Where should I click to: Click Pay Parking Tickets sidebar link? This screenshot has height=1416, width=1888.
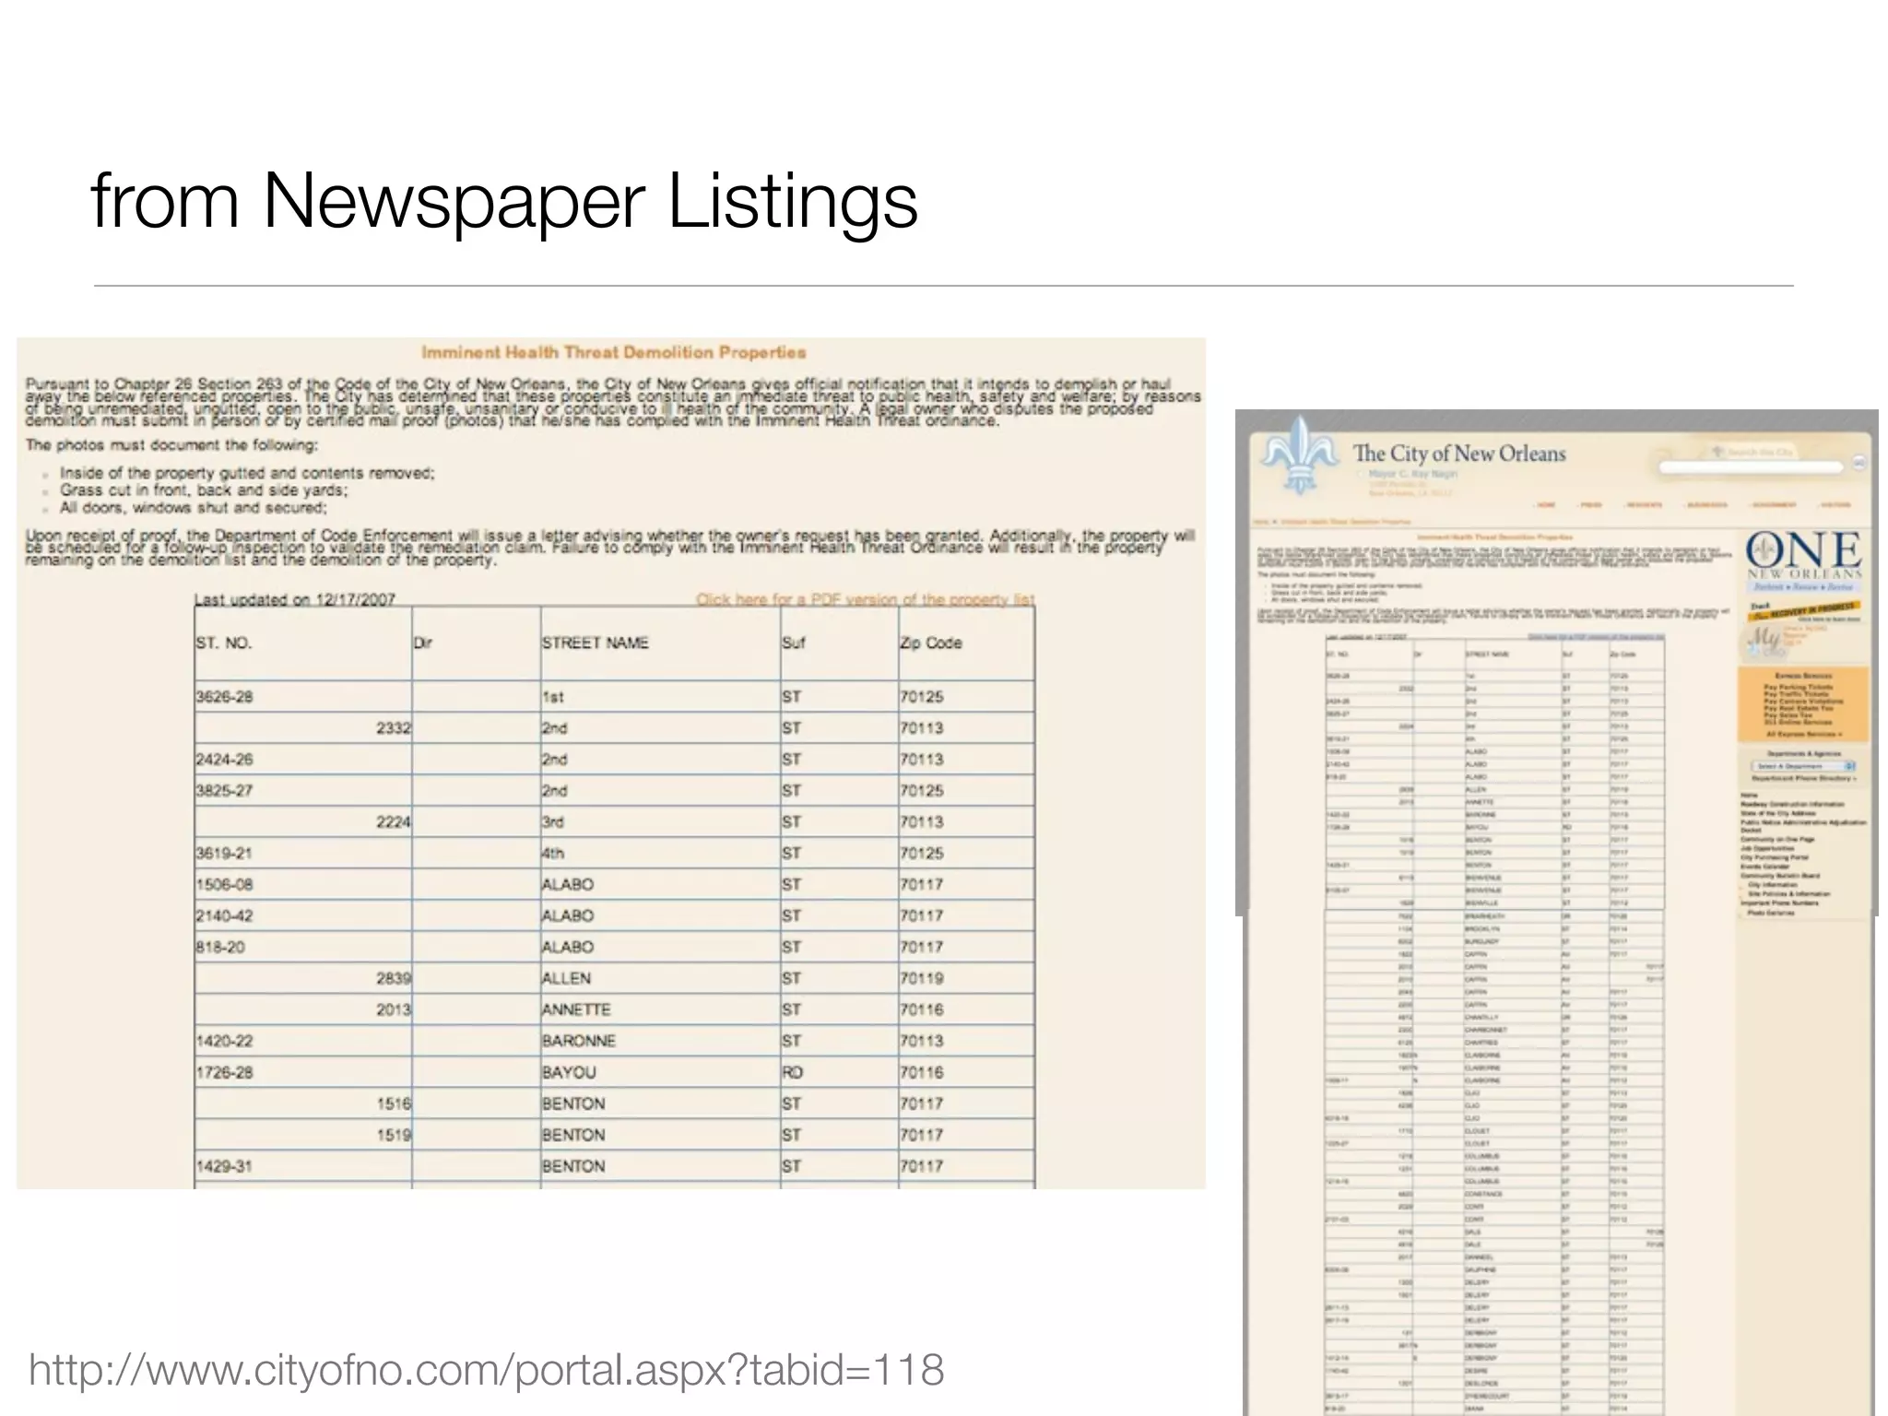[1798, 687]
